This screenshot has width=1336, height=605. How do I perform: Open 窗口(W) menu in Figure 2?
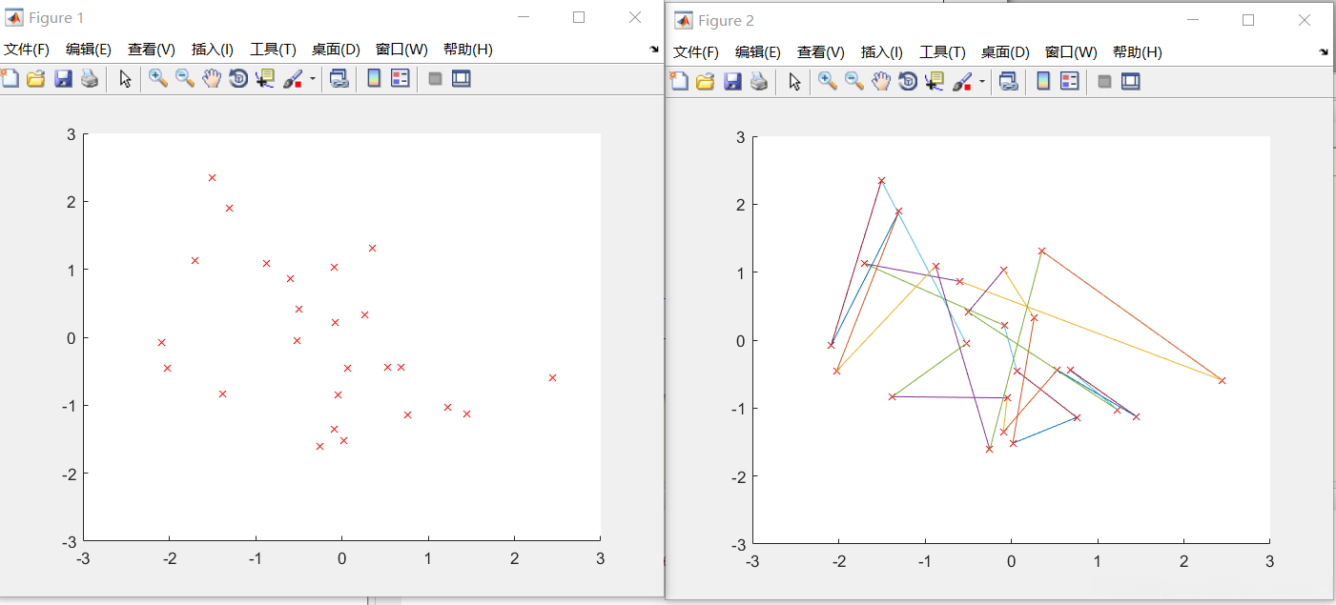click(1071, 52)
